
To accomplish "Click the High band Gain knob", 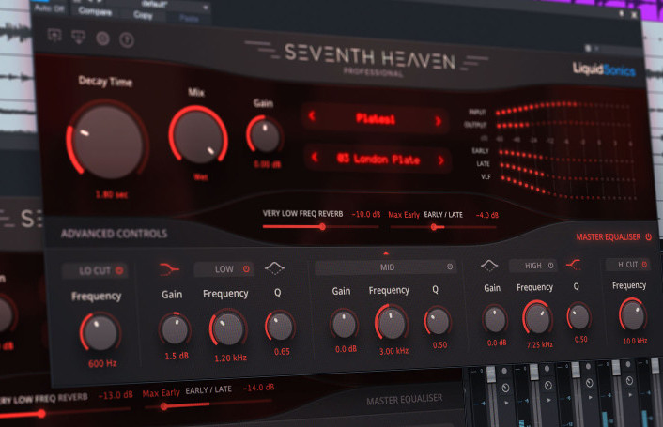I will [x=495, y=319].
